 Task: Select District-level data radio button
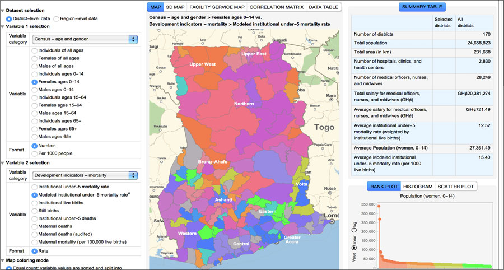8,18
